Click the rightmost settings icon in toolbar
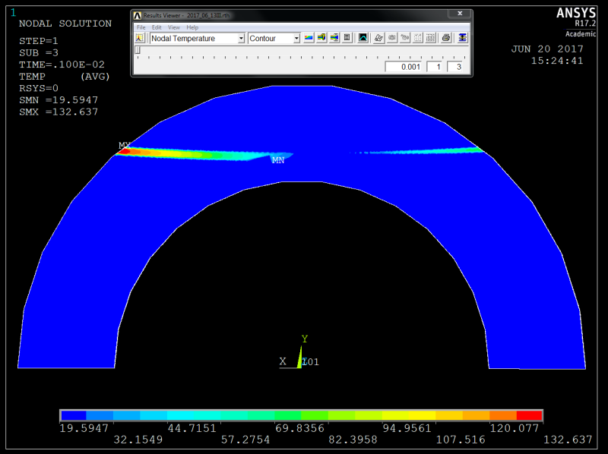Screen dimensions: 608x454 pyautogui.click(x=462, y=38)
